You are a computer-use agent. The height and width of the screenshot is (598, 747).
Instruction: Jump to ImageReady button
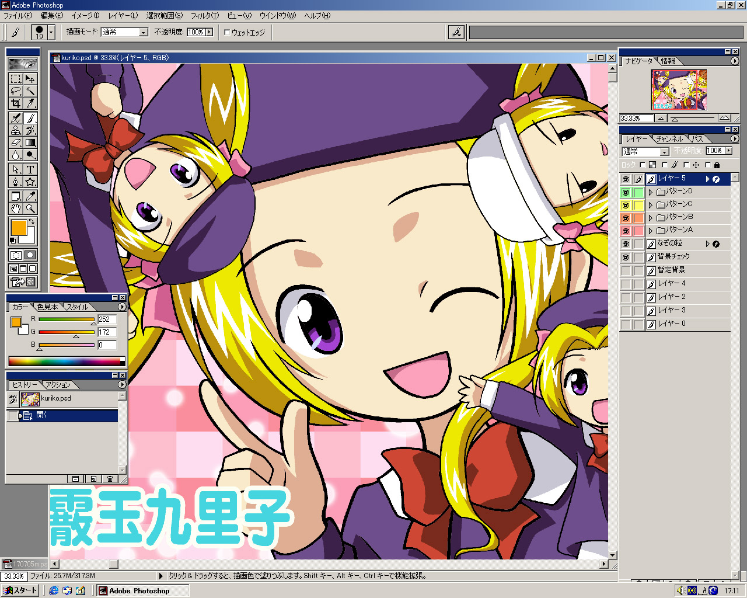23,283
